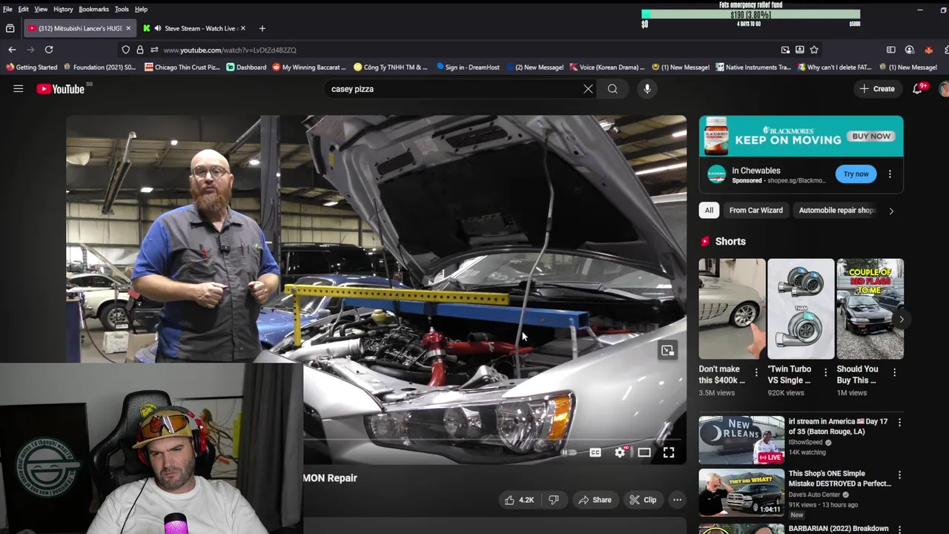Select the All filter chip

[709, 210]
